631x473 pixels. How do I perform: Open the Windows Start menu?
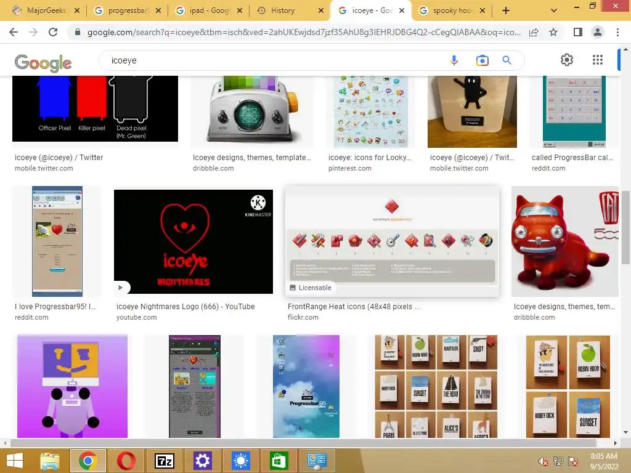tap(15, 461)
